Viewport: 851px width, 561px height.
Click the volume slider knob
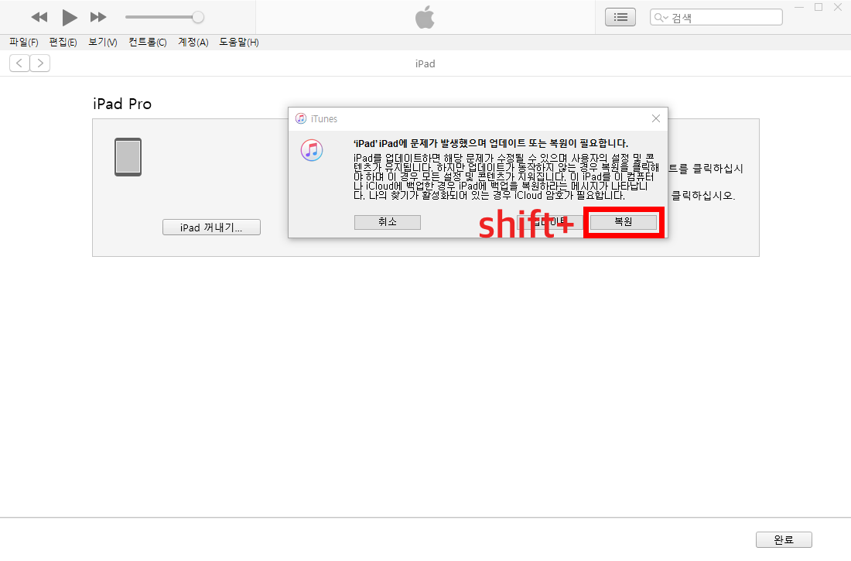click(198, 17)
